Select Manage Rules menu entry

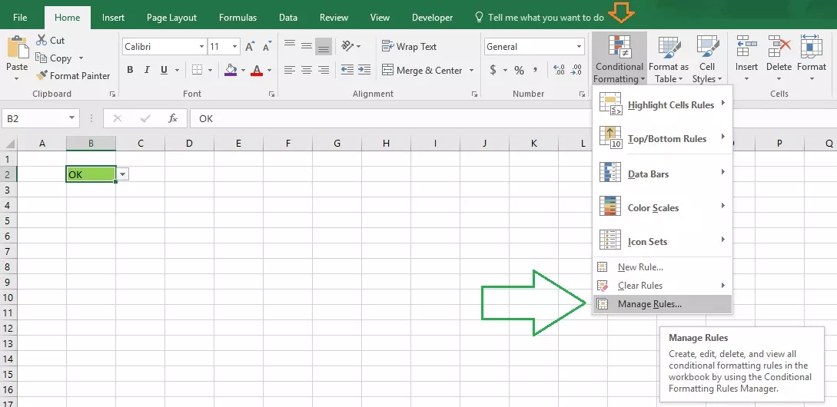(x=649, y=304)
